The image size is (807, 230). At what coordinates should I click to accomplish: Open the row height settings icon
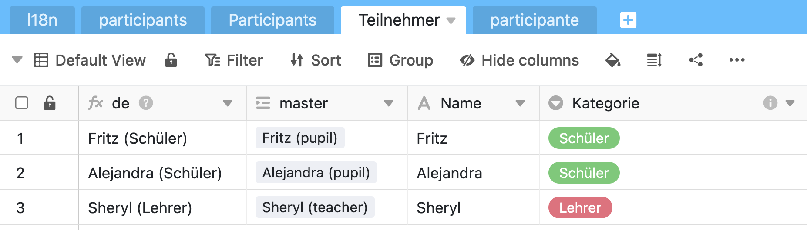pos(654,60)
